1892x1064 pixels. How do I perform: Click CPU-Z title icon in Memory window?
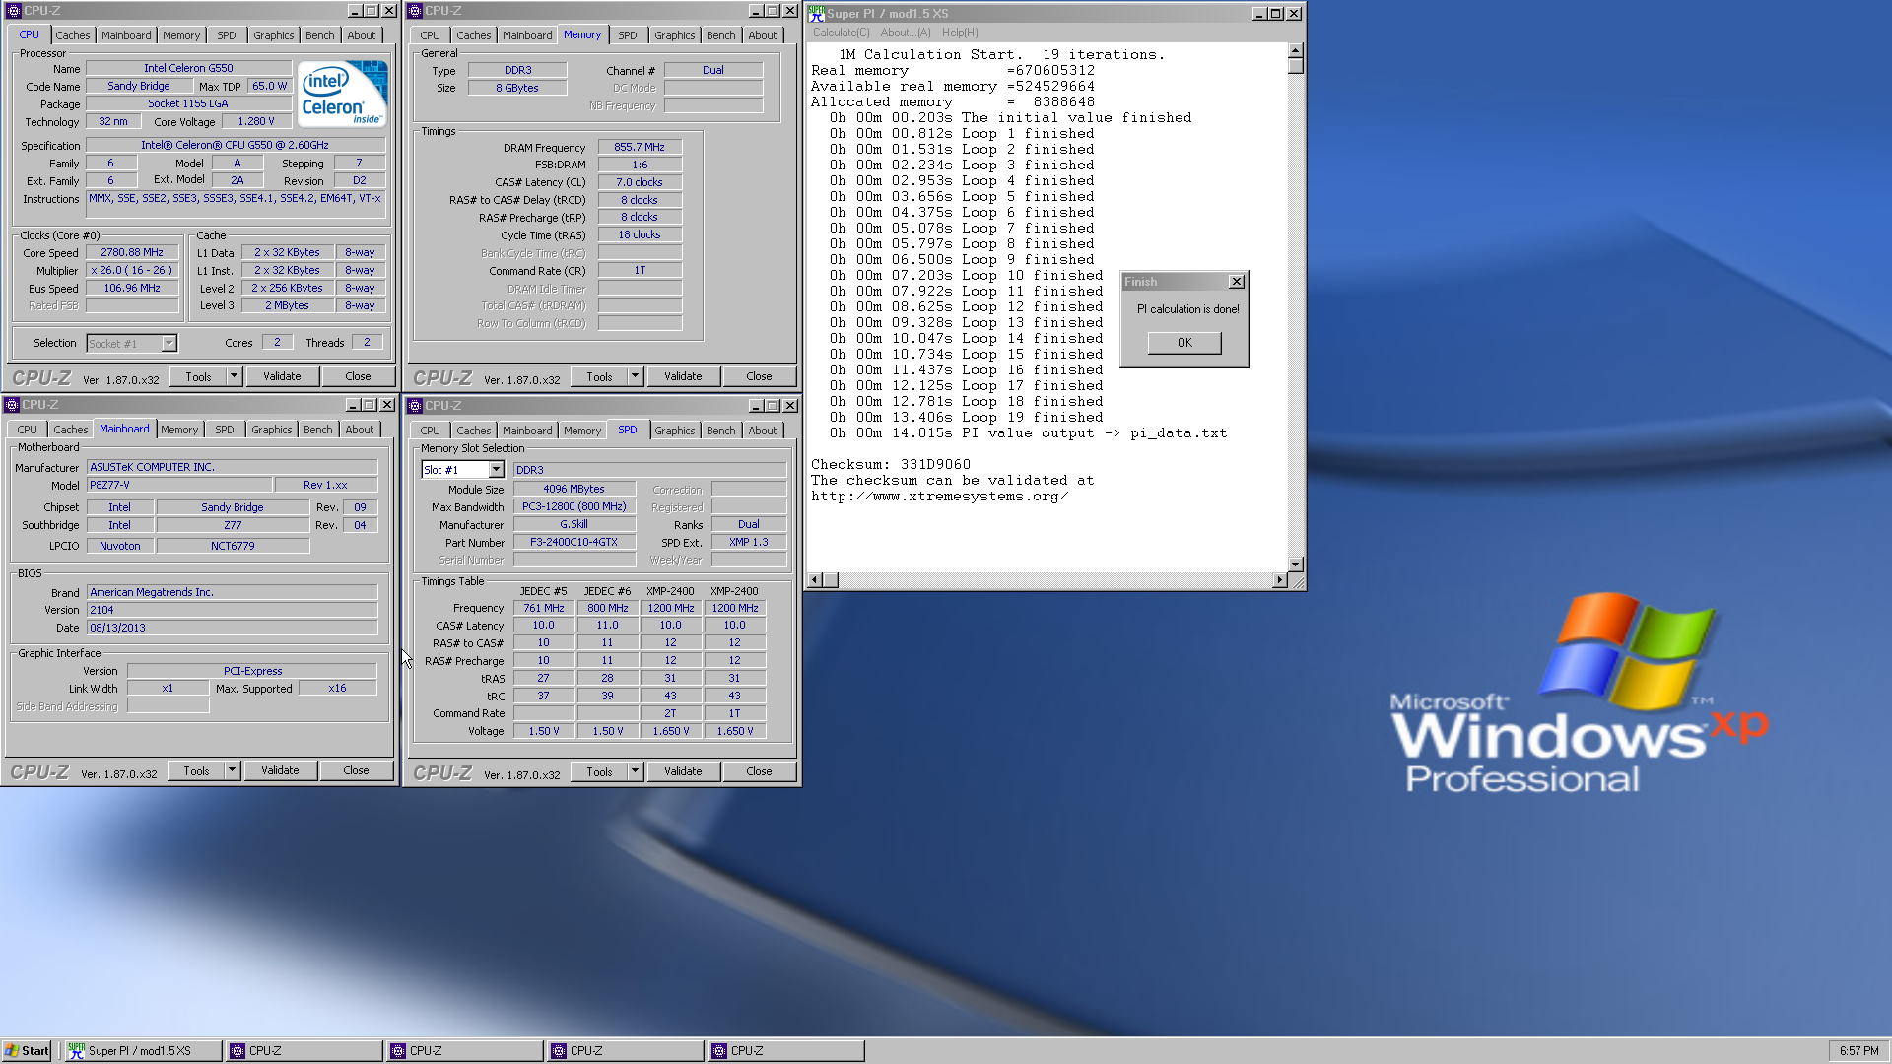(415, 11)
